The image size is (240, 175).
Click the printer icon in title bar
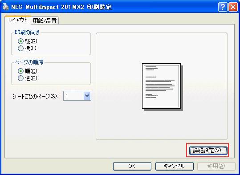click(x=6, y=7)
